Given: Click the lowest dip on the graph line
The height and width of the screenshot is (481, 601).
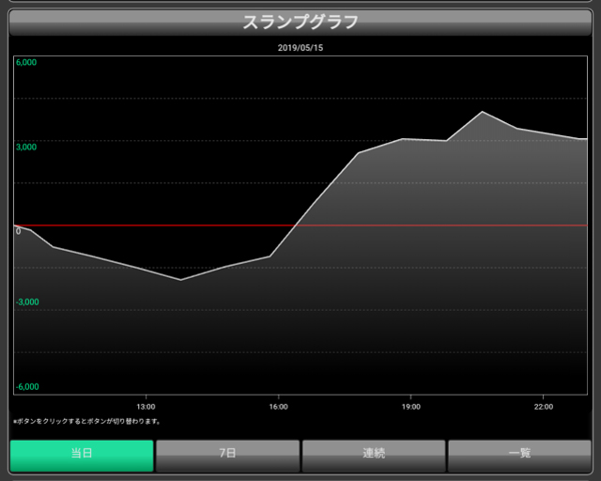Looking at the screenshot, I should tap(181, 280).
